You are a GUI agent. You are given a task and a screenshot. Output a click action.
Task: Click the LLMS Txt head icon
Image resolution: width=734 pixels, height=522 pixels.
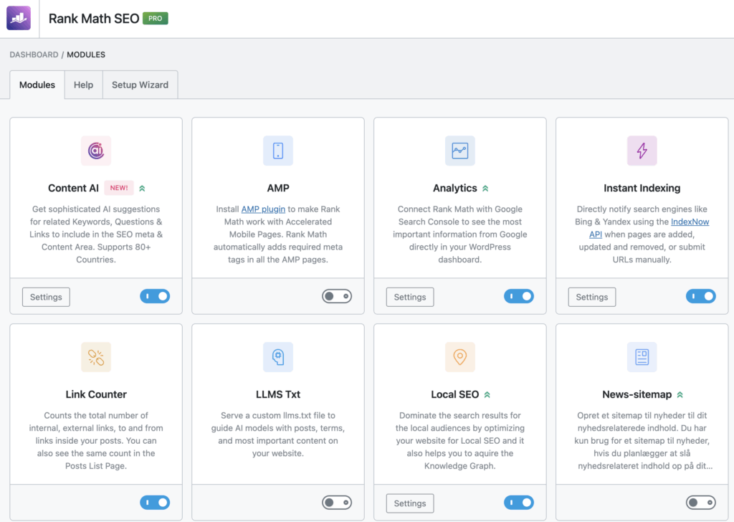(x=278, y=357)
